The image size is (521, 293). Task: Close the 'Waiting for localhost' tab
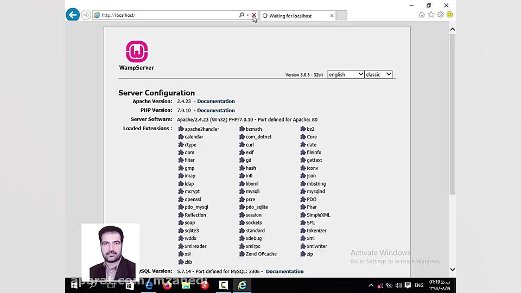[332, 16]
